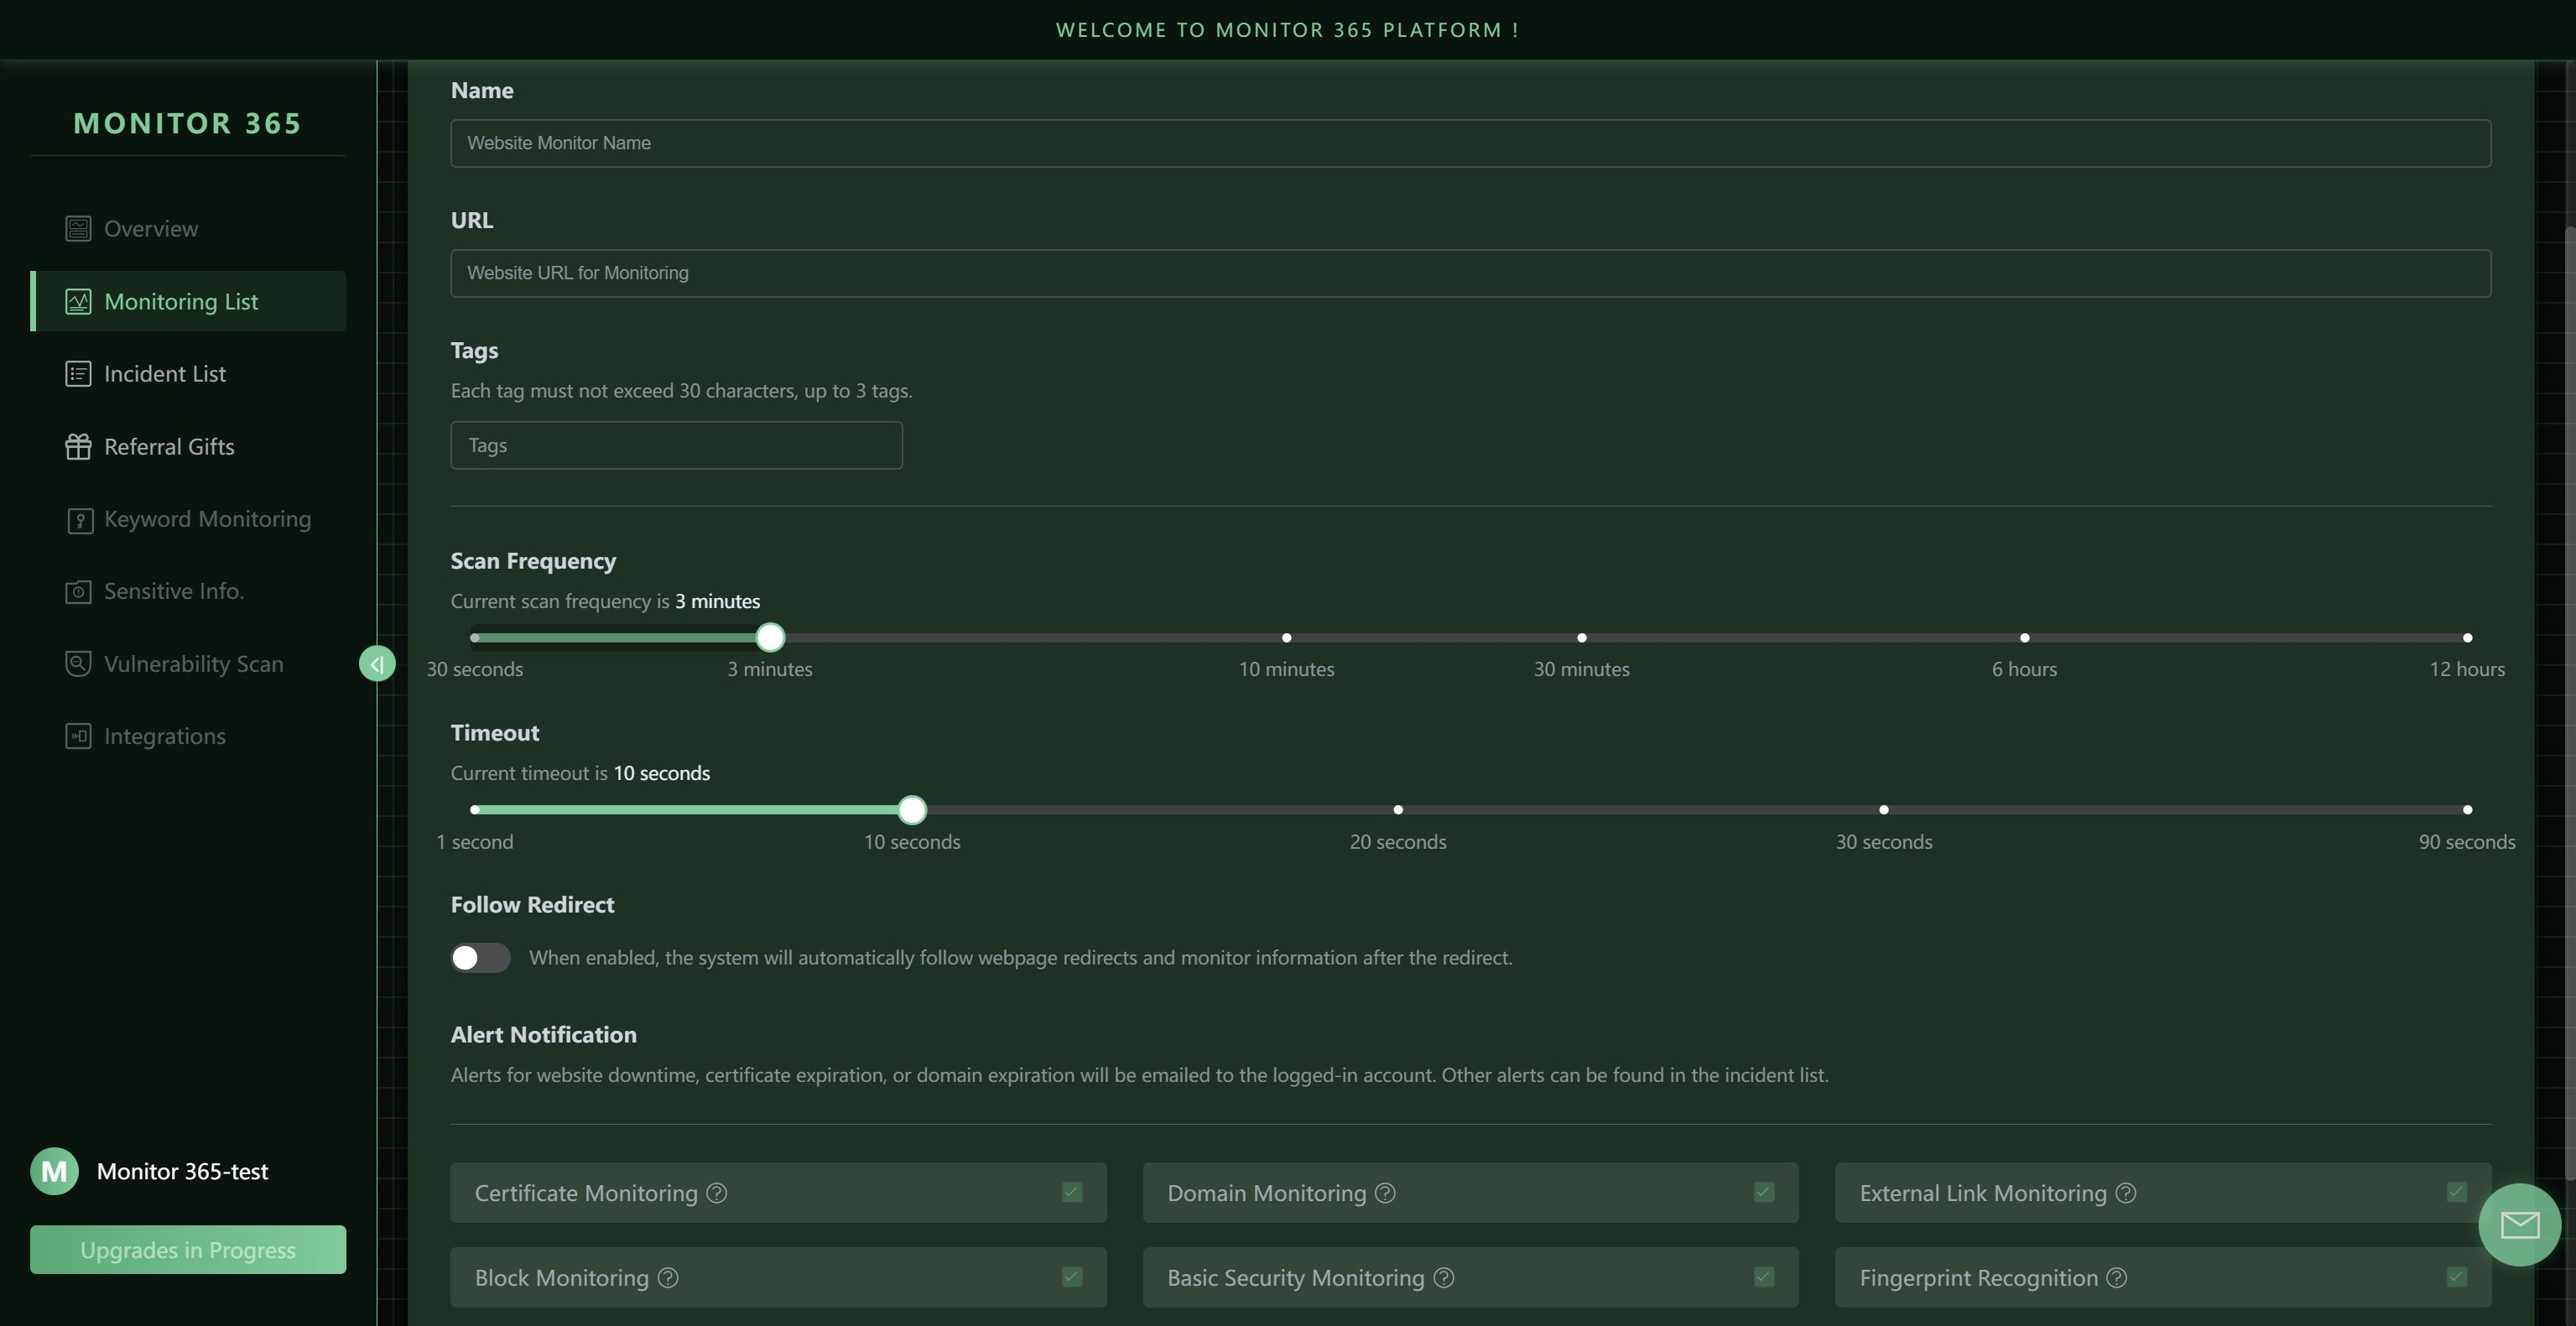The width and height of the screenshot is (2576, 1326).
Task: Uncheck Basic Security Monitoring checkbox
Action: coord(1764,1277)
